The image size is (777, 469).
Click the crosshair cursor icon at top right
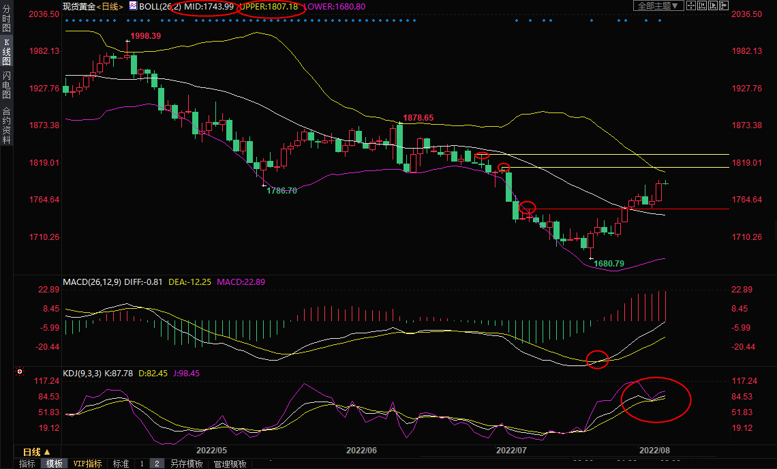691,5
